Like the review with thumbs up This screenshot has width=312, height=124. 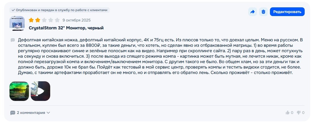(x=288, y=113)
